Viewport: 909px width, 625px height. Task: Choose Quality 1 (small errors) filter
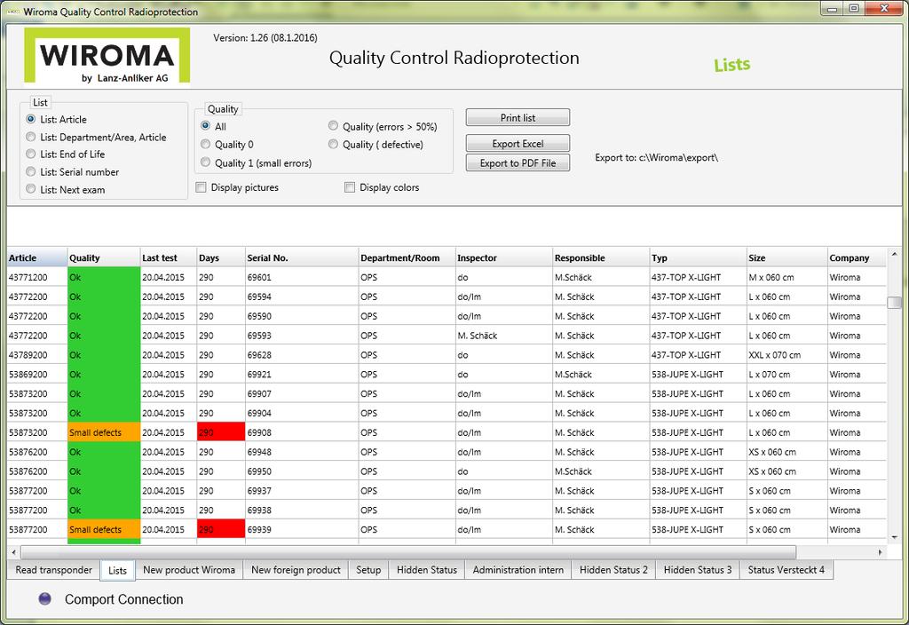click(205, 162)
